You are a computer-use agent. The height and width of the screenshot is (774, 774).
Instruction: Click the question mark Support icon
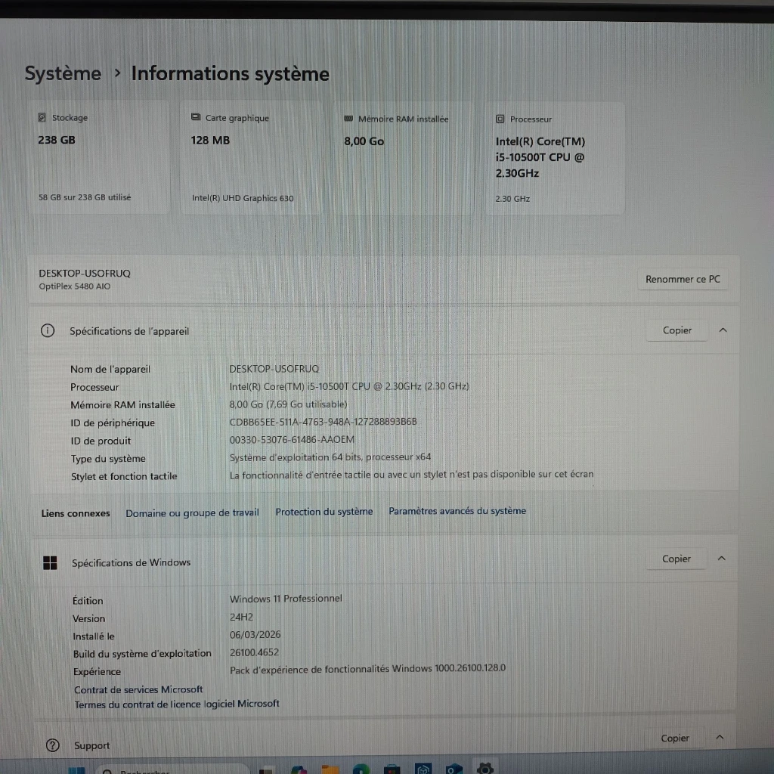(52, 745)
